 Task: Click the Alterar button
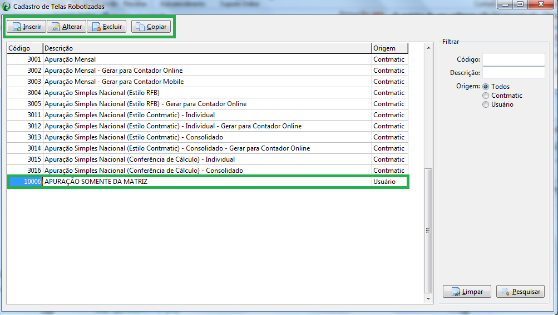tap(67, 27)
